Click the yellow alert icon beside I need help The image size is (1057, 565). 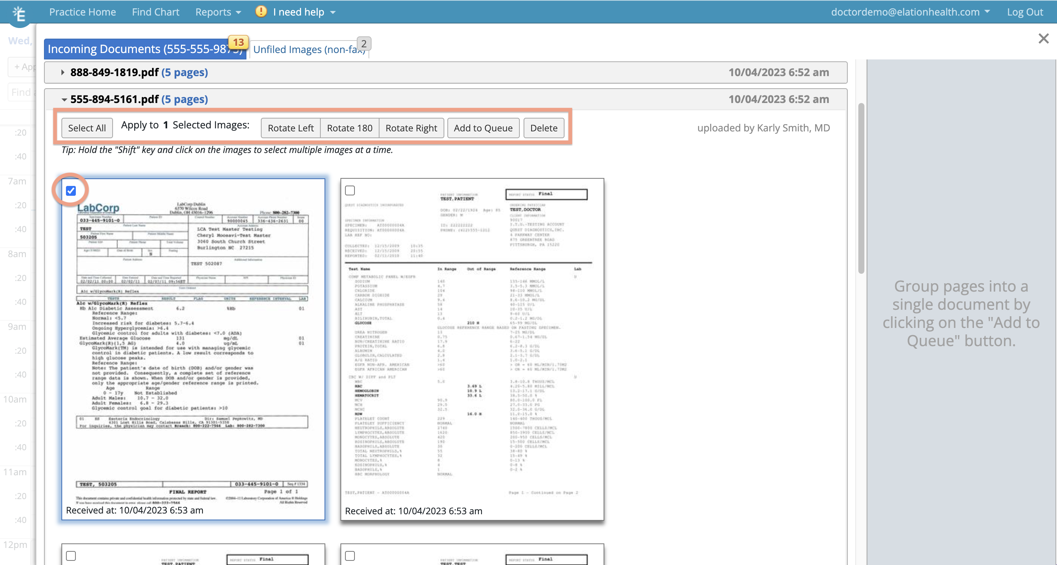tap(261, 11)
